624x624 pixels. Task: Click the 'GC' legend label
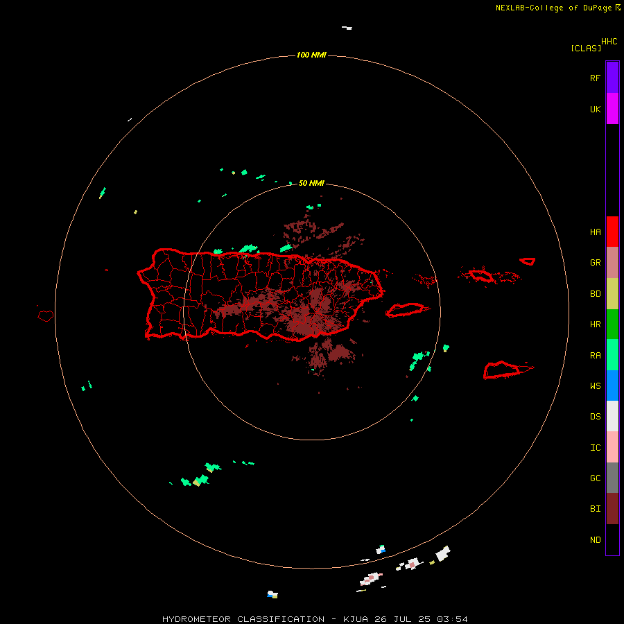coord(596,478)
